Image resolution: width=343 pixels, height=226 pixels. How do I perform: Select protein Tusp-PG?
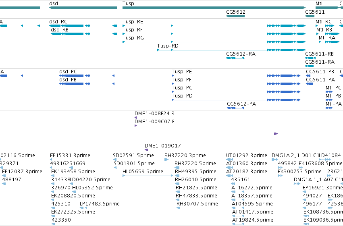(236, 92)
